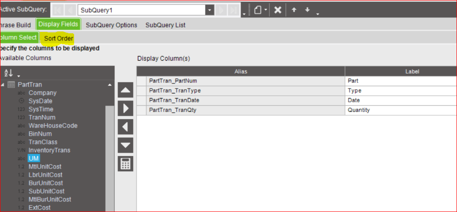Select the PartTran_TranType alias cell
The image size is (457, 212).
[245, 91]
